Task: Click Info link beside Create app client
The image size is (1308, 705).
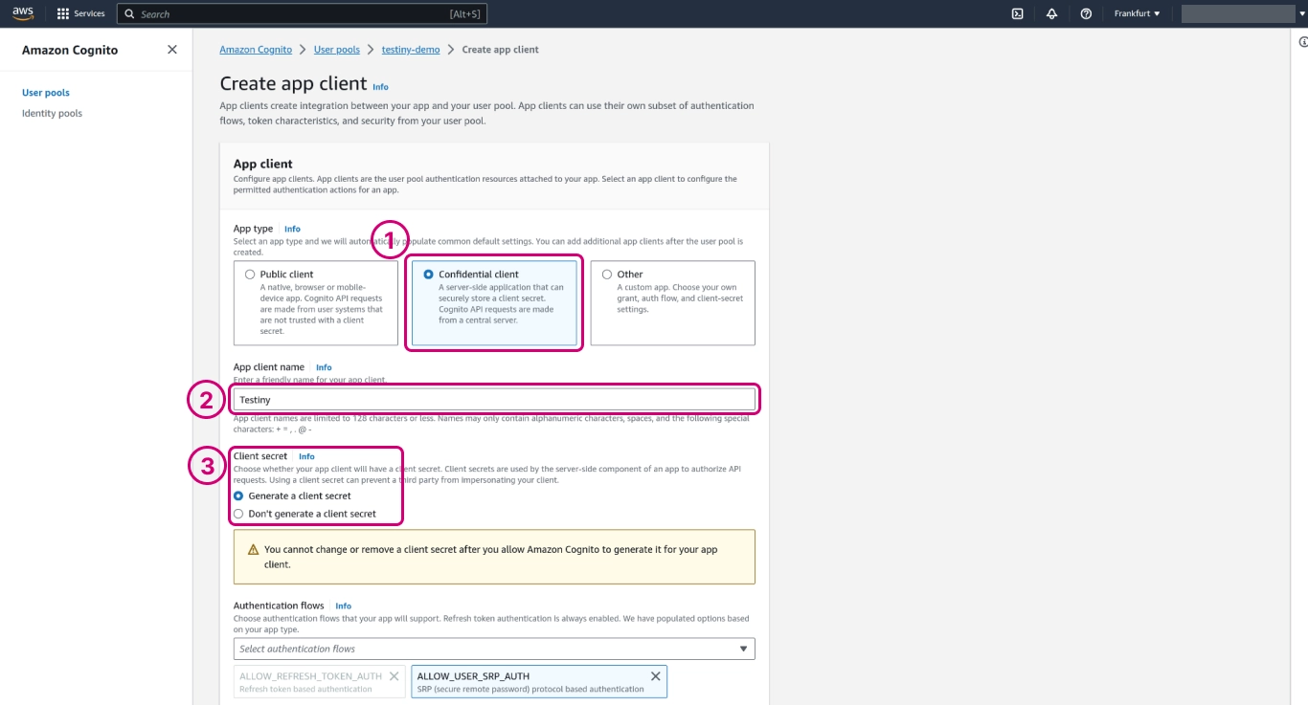Action: (380, 87)
